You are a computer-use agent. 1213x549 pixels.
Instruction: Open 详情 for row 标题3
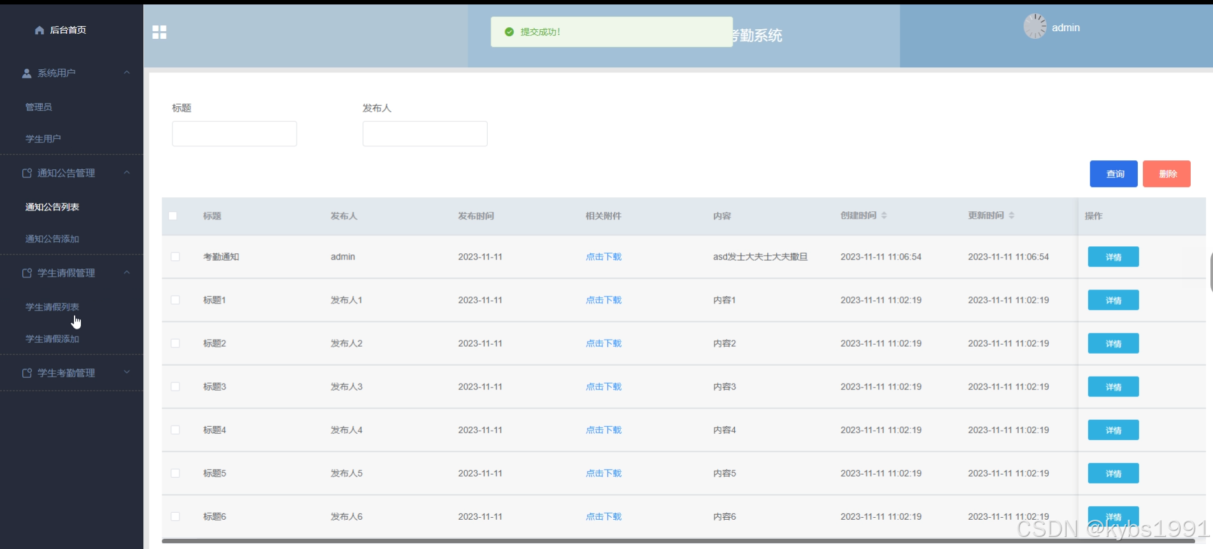[x=1113, y=387]
